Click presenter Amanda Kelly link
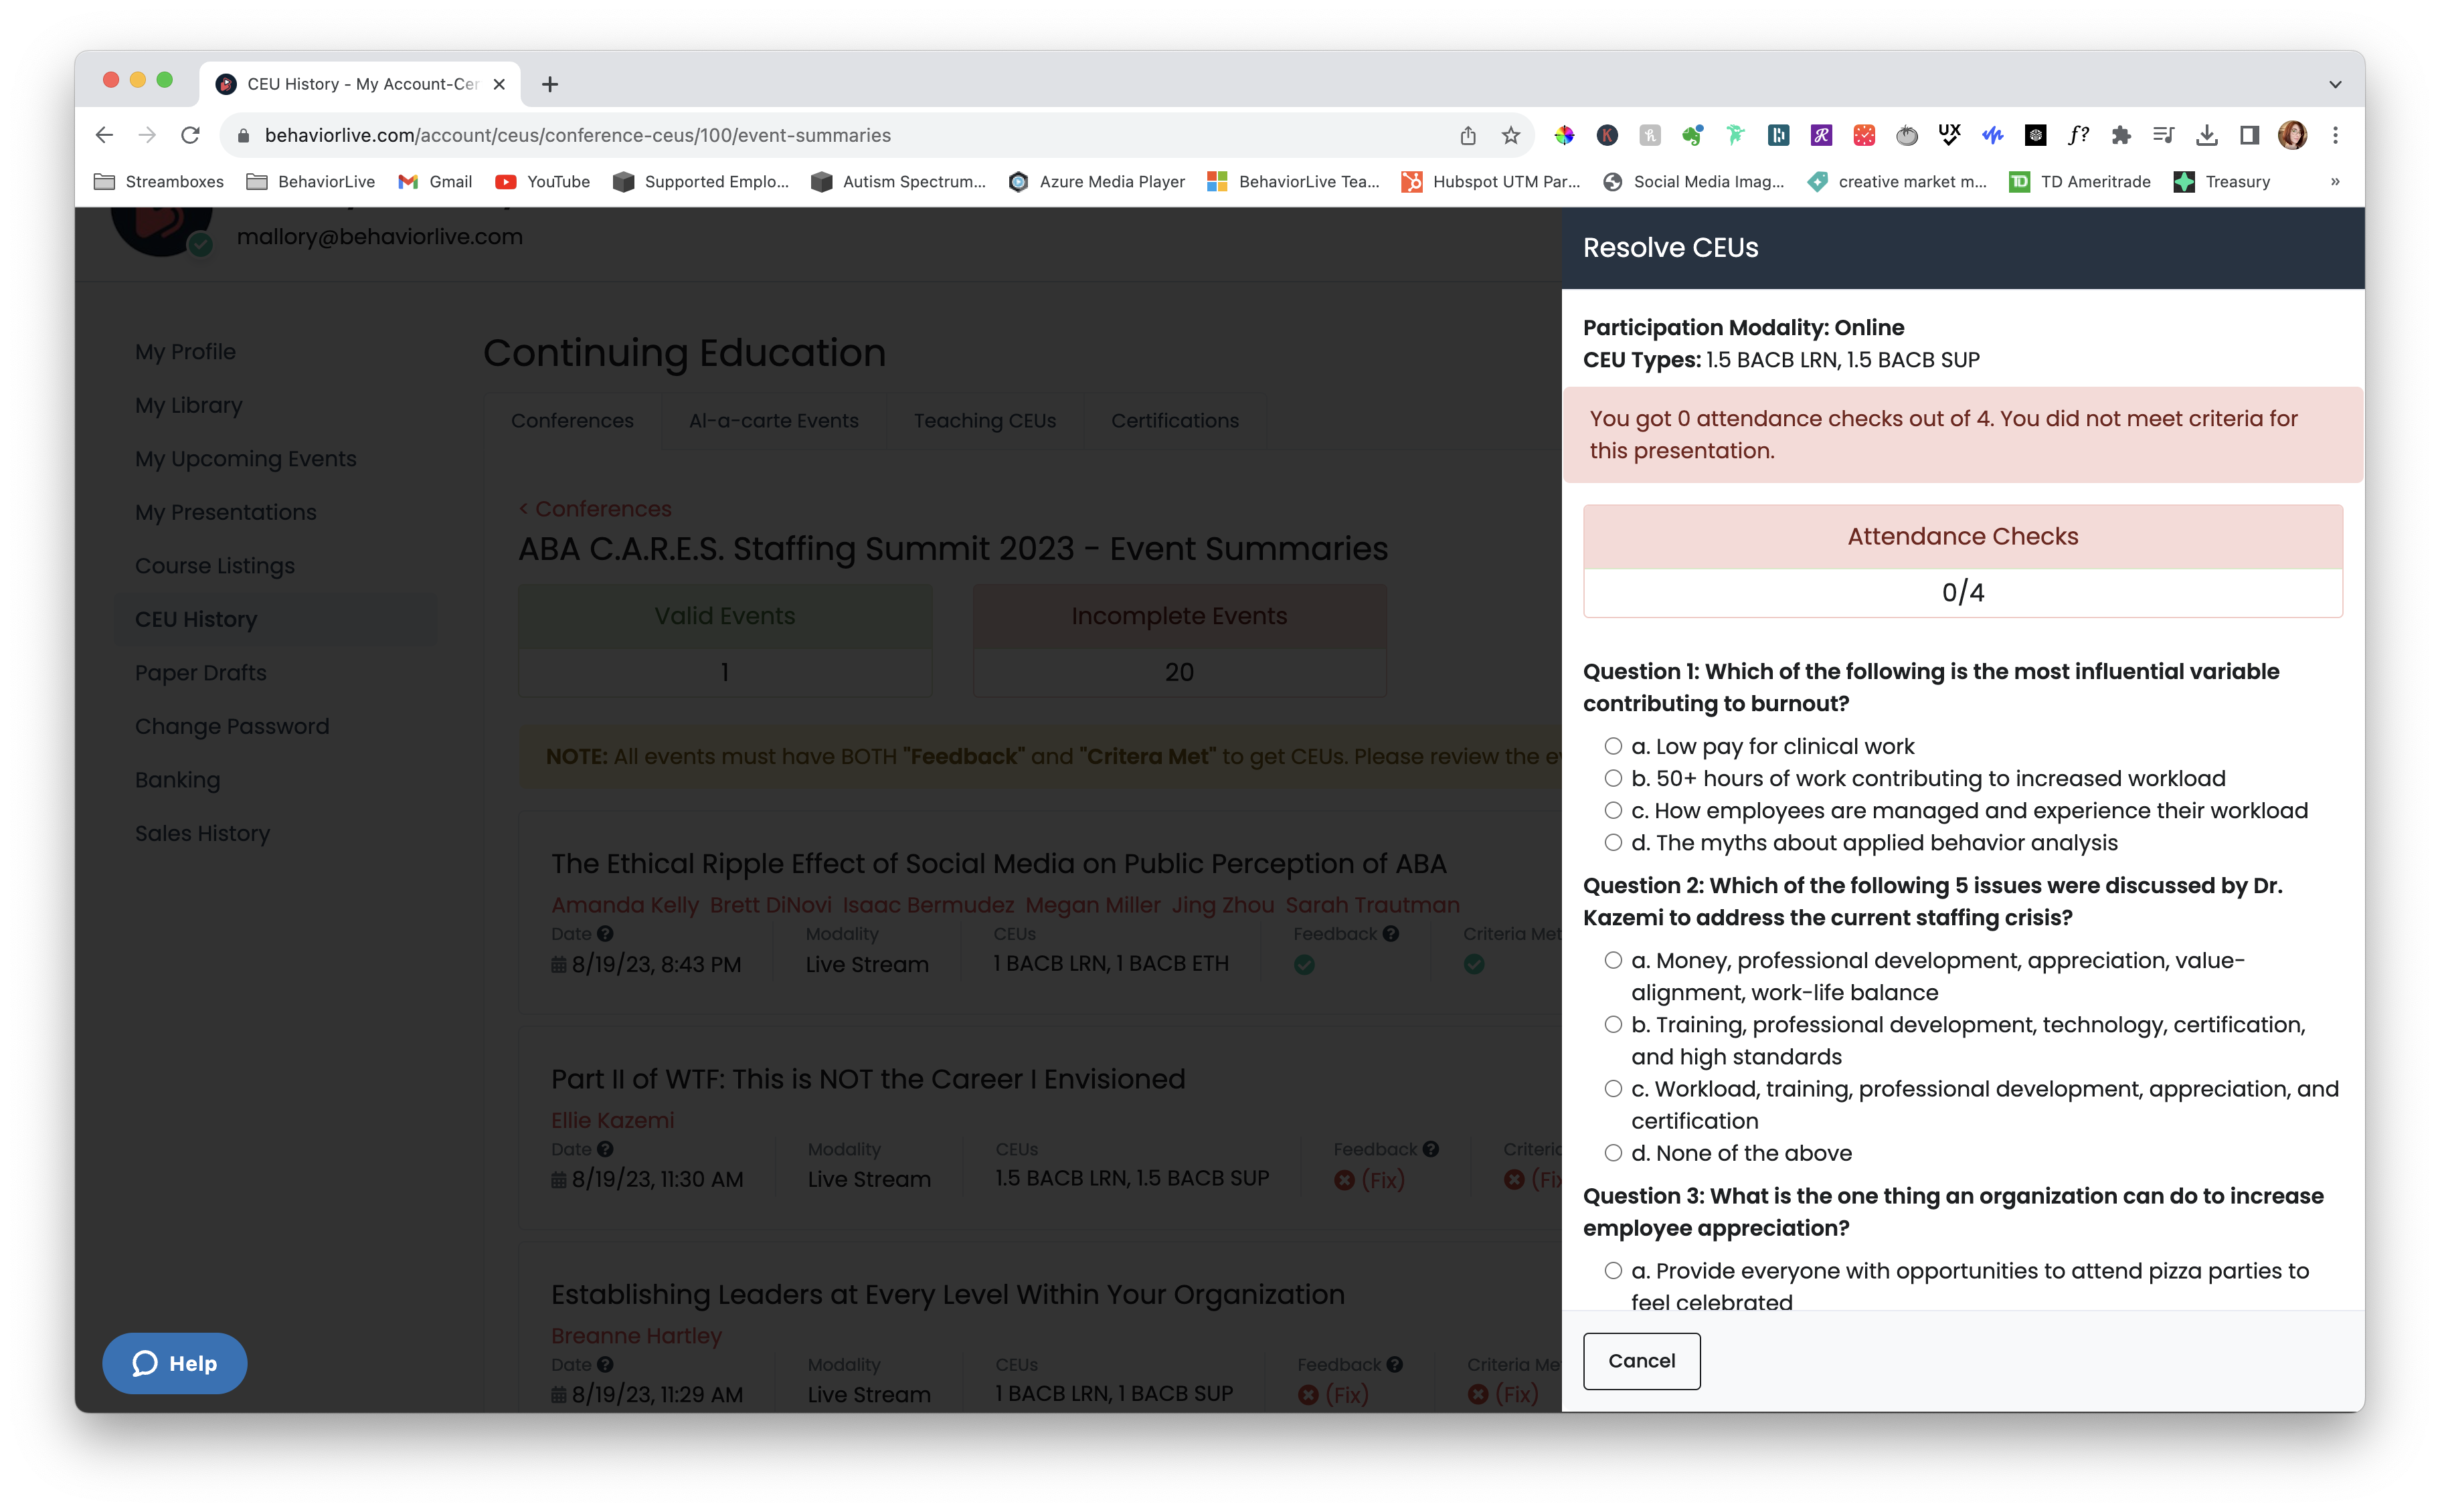The height and width of the screenshot is (1512, 2440). pyautogui.click(x=624, y=905)
